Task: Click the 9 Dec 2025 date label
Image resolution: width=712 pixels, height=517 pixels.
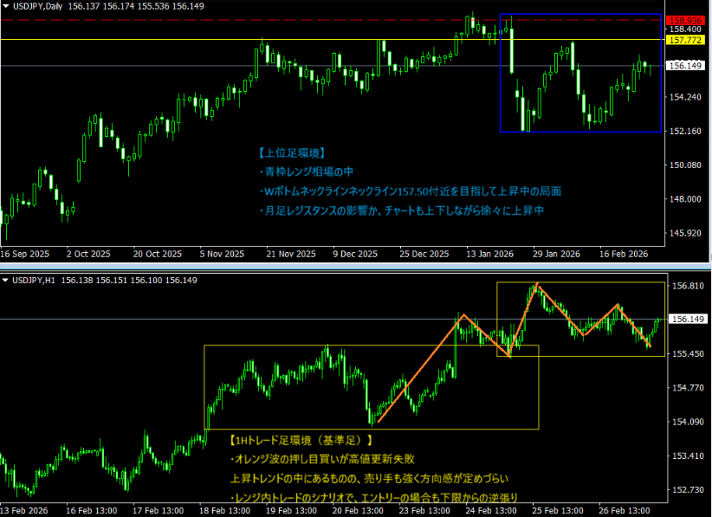Action: 355,255
